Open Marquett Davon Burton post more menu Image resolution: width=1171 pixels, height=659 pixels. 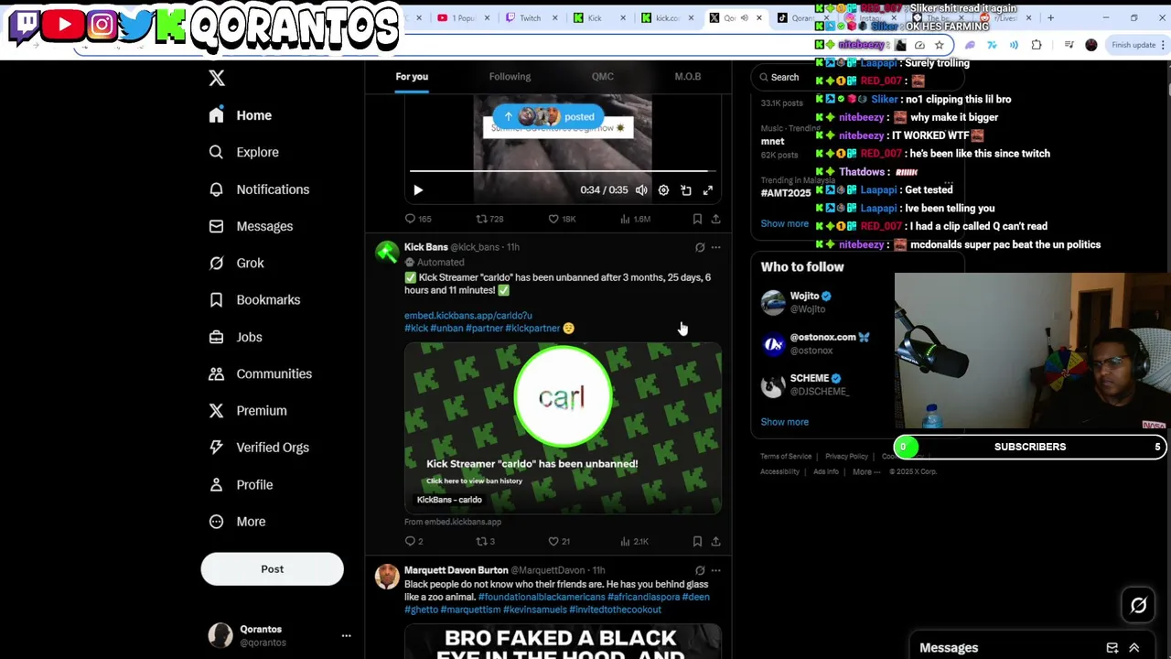[x=715, y=570]
